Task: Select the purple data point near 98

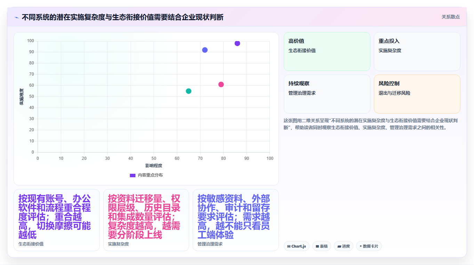Action: [237, 43]
